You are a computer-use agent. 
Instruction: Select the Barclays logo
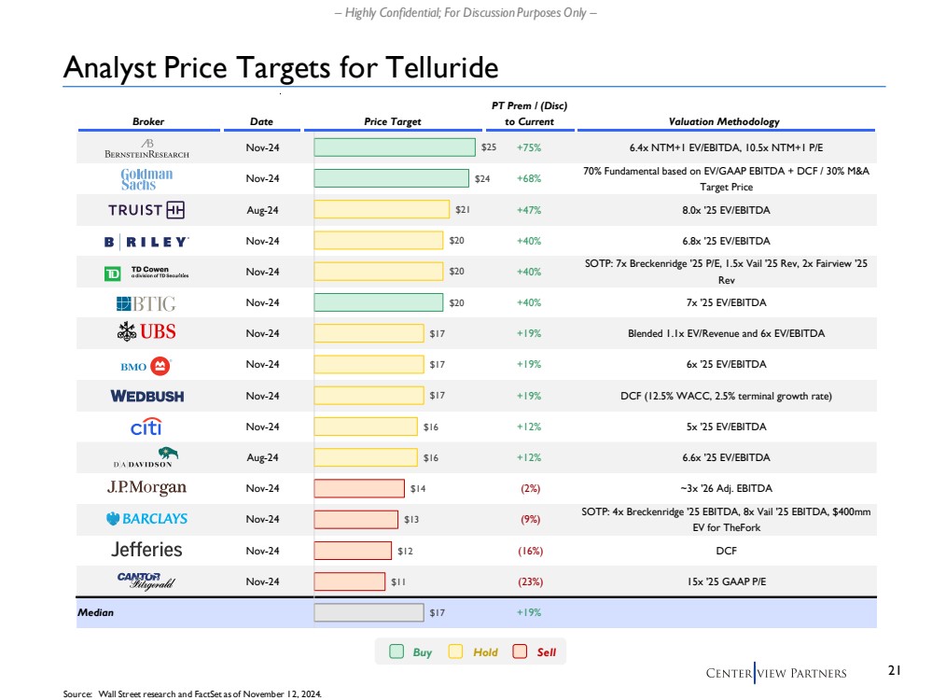(147, 518)
